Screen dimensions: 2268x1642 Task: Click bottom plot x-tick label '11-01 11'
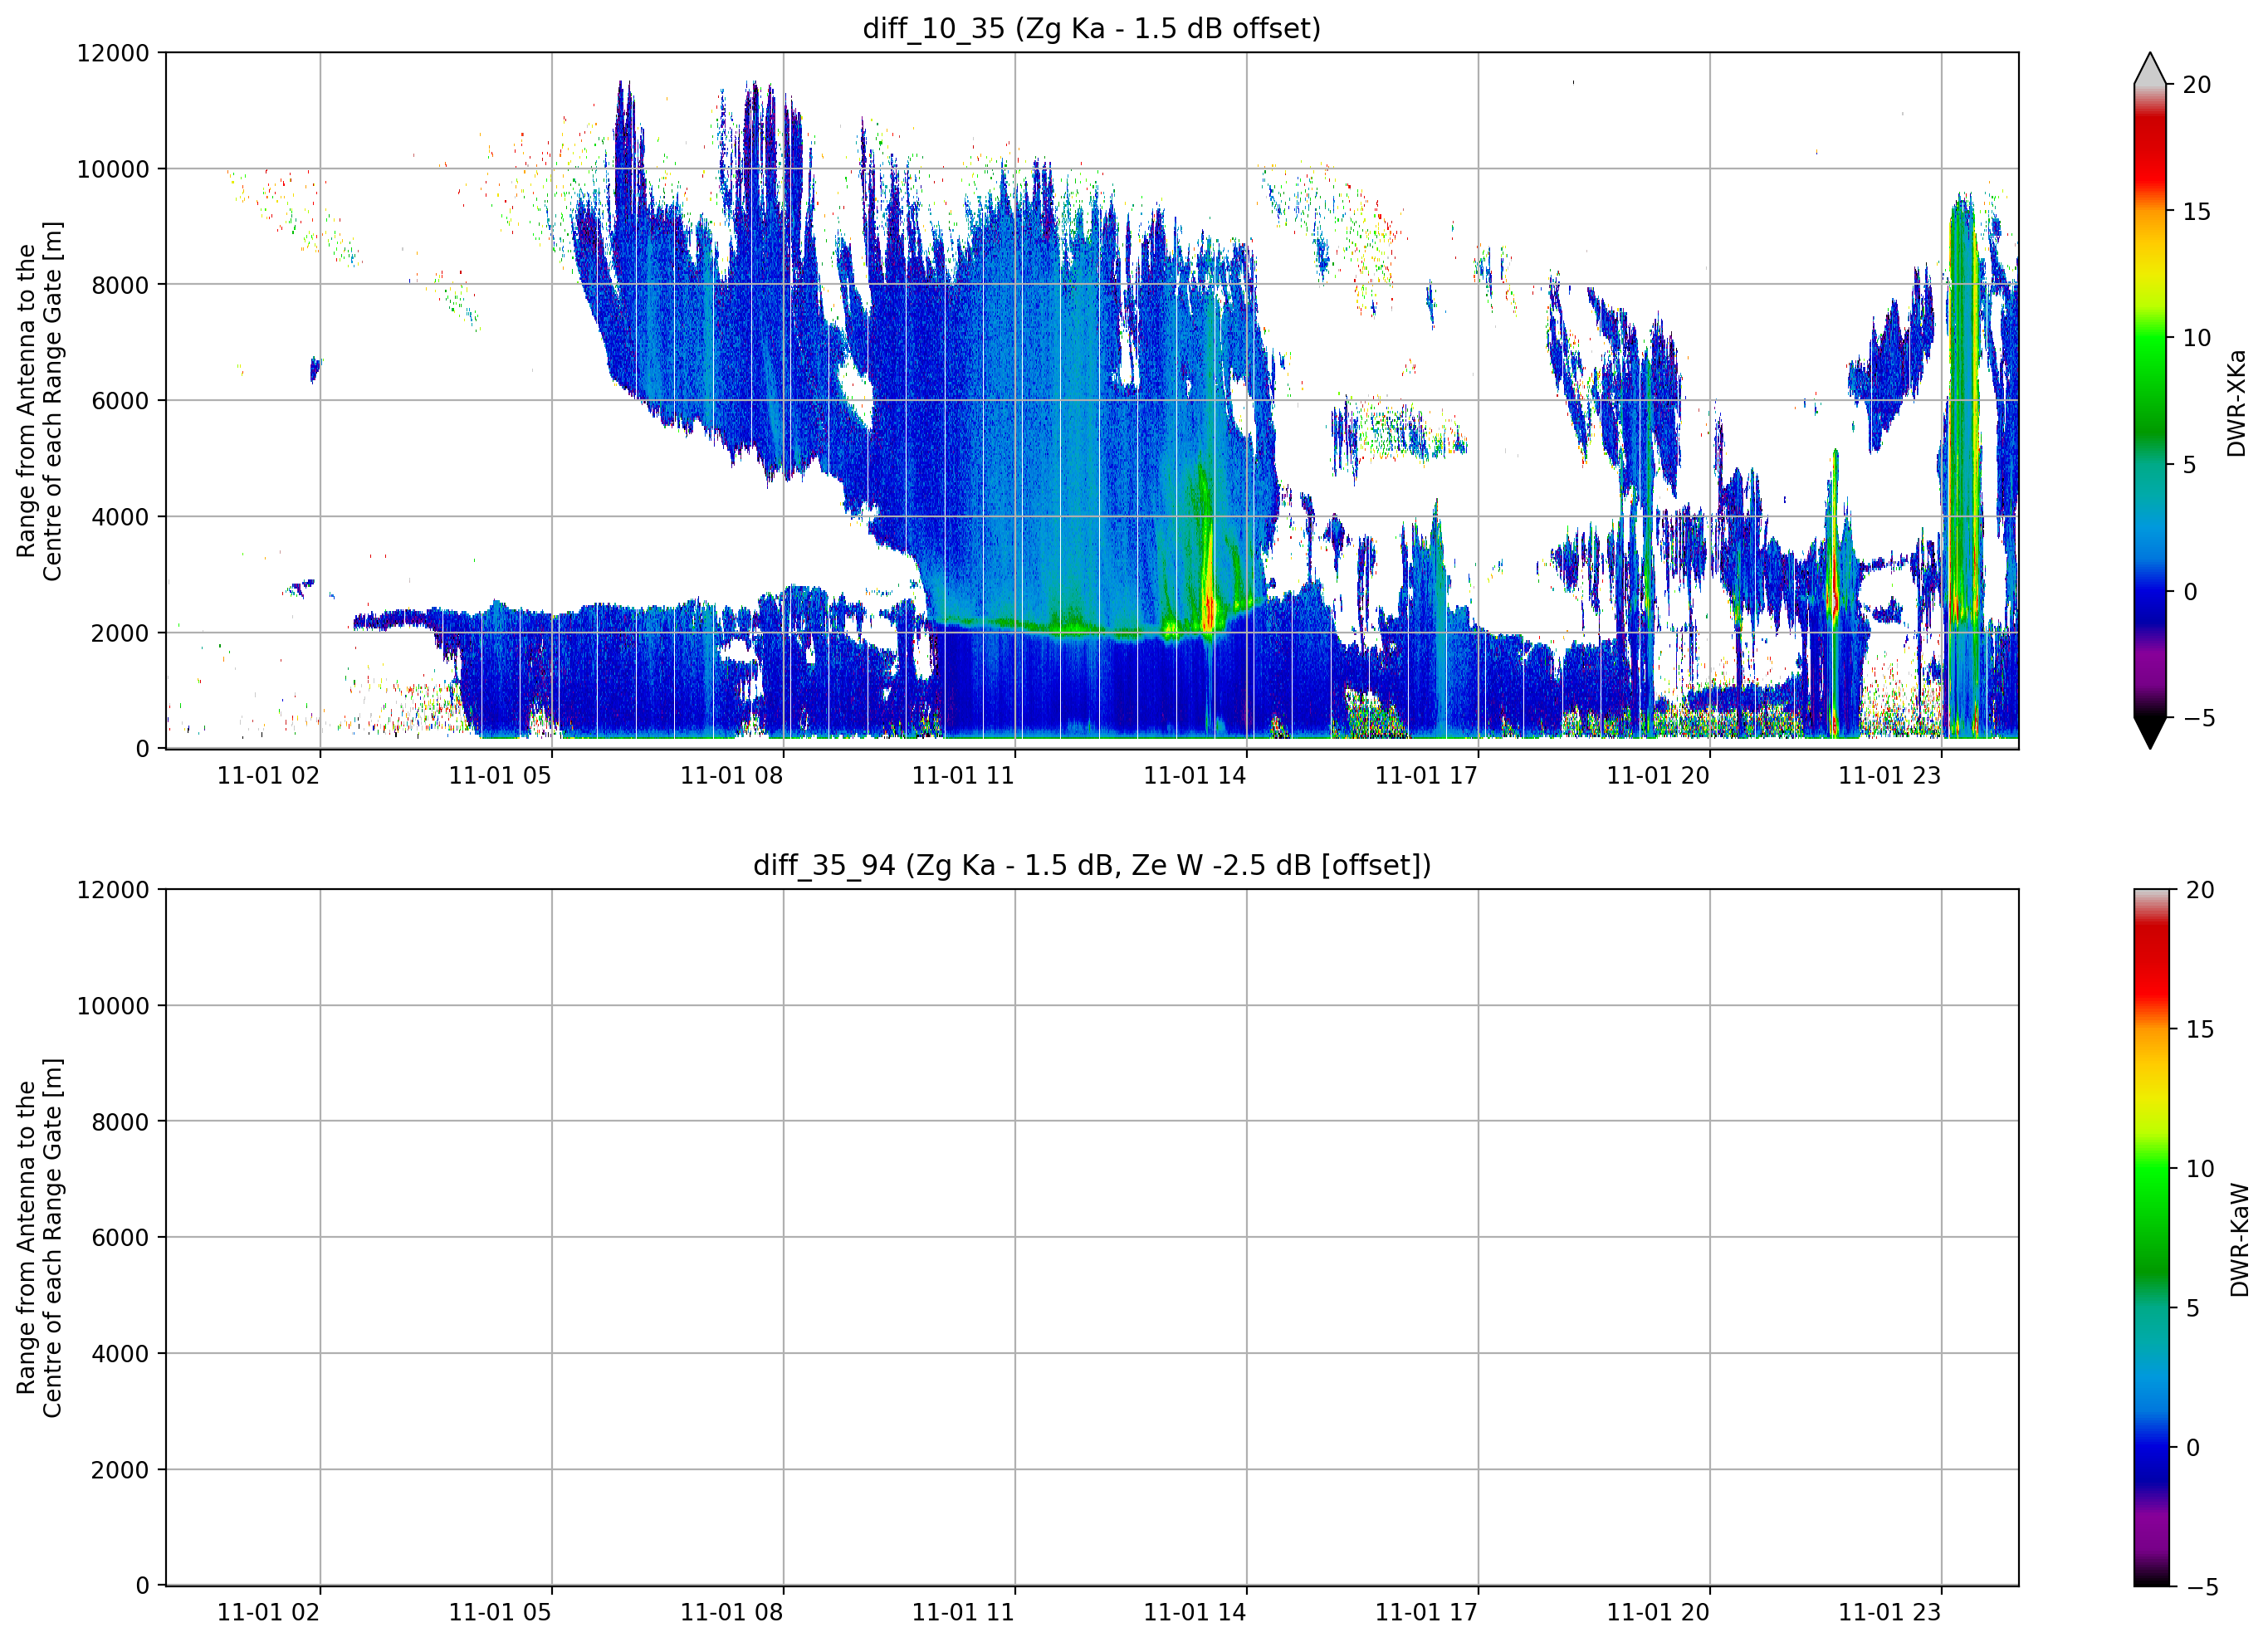point(963,1612)
